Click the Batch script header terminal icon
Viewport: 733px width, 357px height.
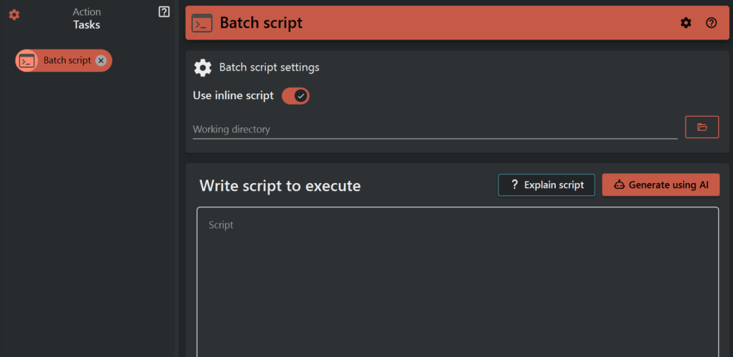coord(202,23)
